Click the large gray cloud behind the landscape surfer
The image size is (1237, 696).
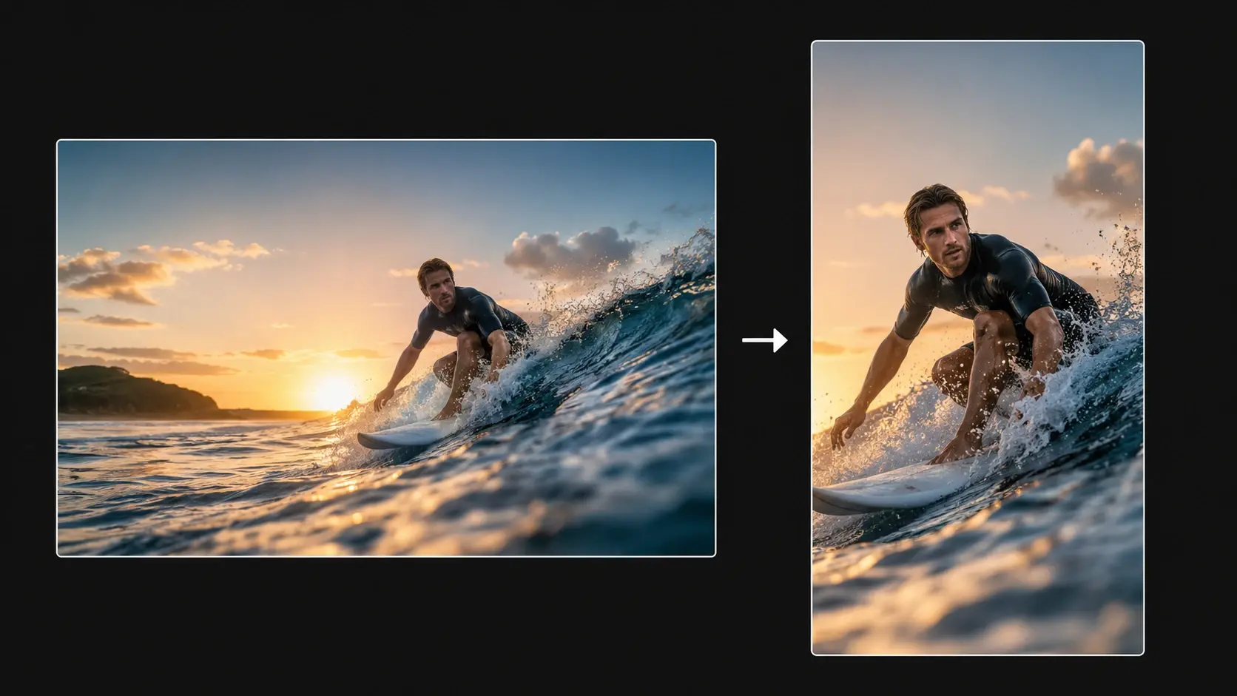pos(568,254)
